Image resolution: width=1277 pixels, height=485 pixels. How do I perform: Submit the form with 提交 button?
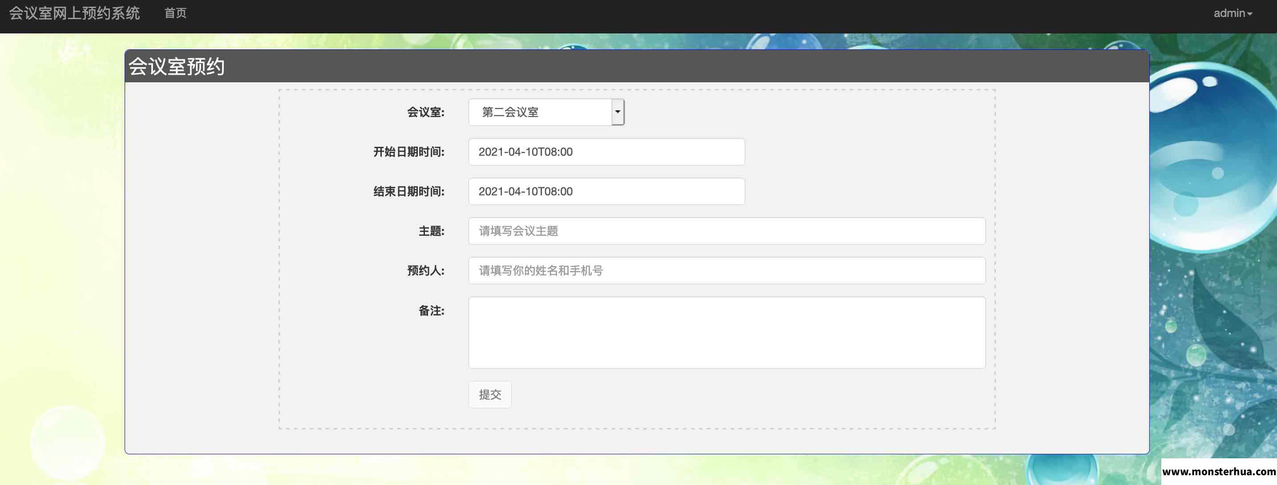tap(490, 395)
